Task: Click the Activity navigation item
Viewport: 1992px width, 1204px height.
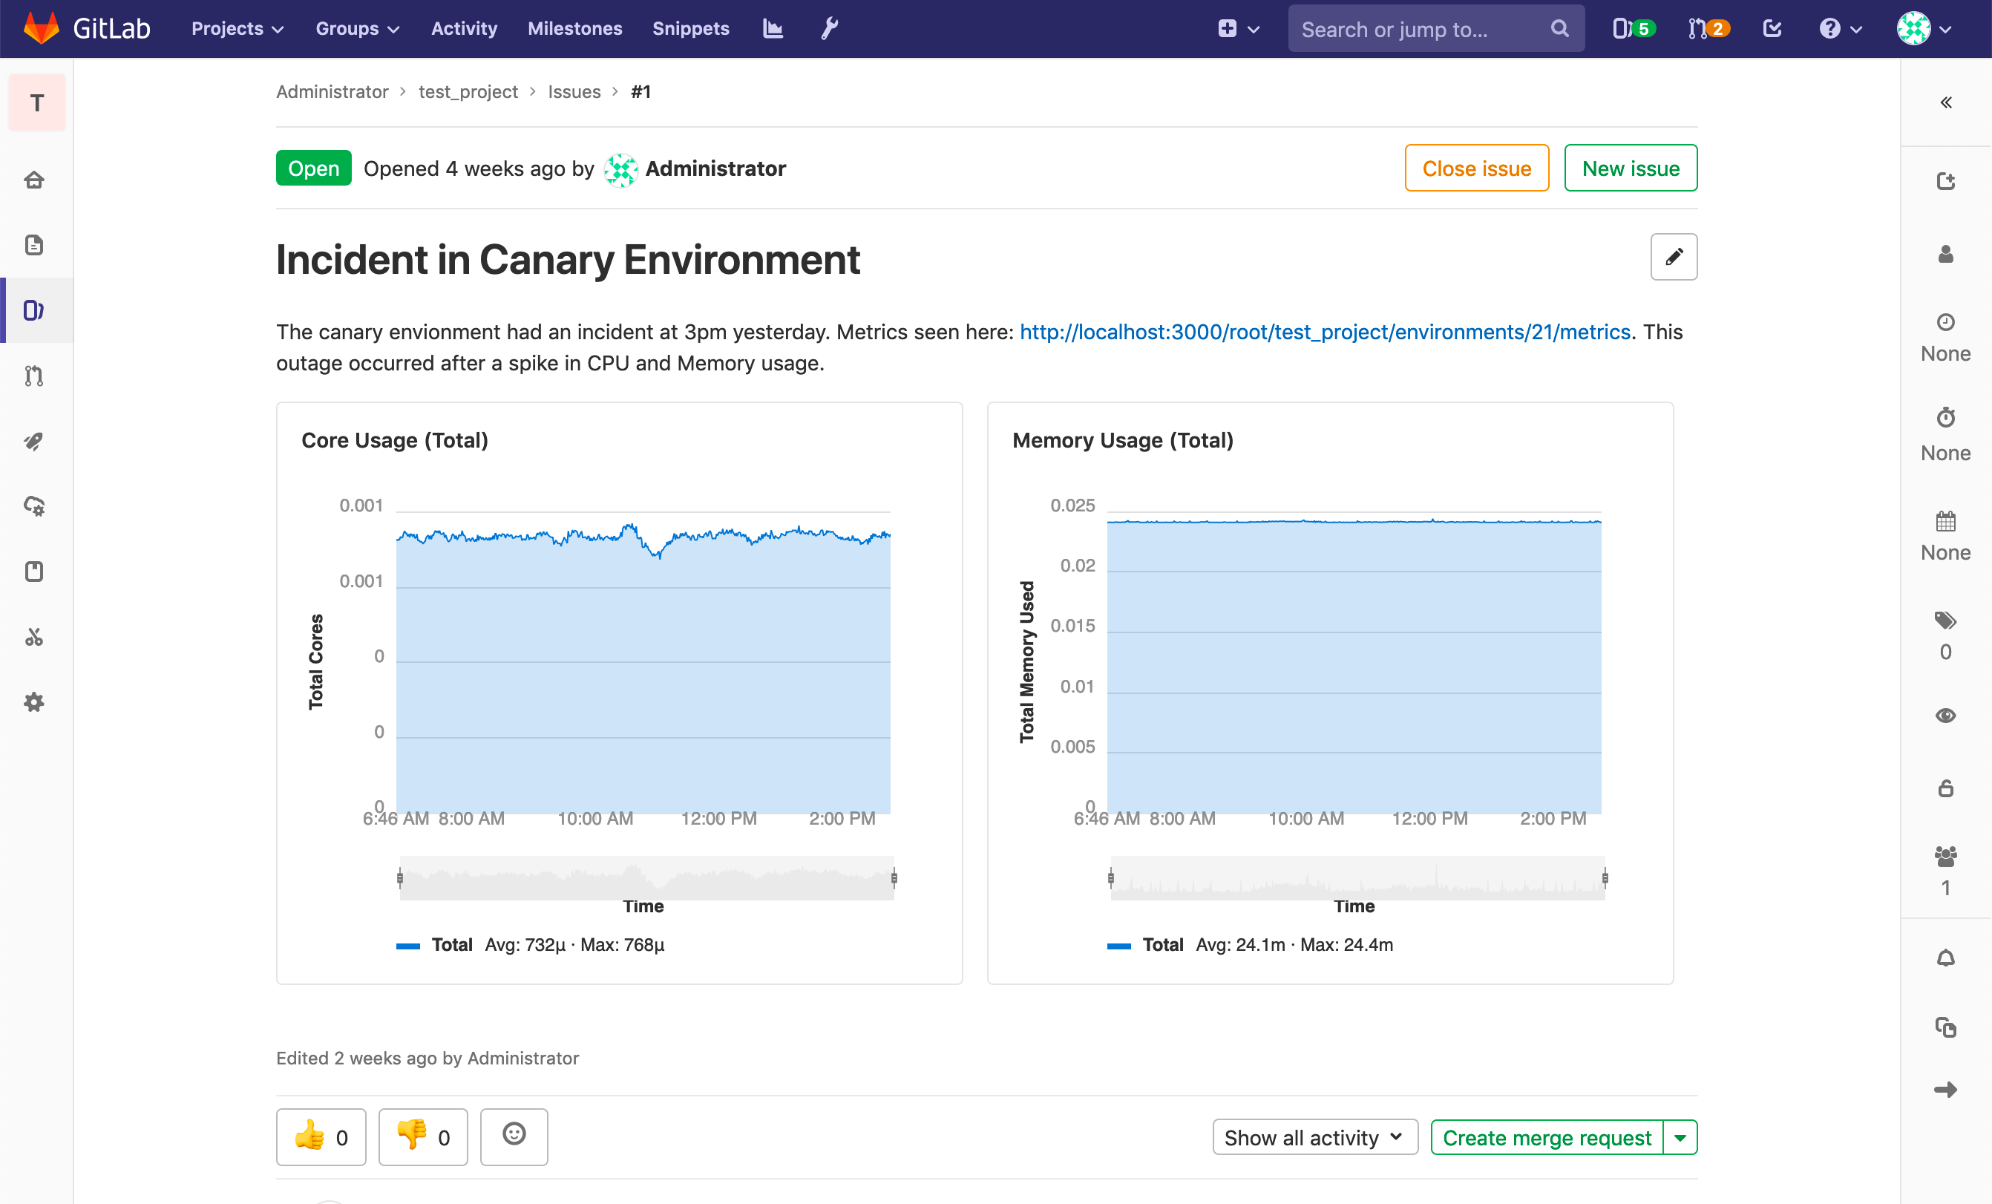Action: [x=465, y=27]
